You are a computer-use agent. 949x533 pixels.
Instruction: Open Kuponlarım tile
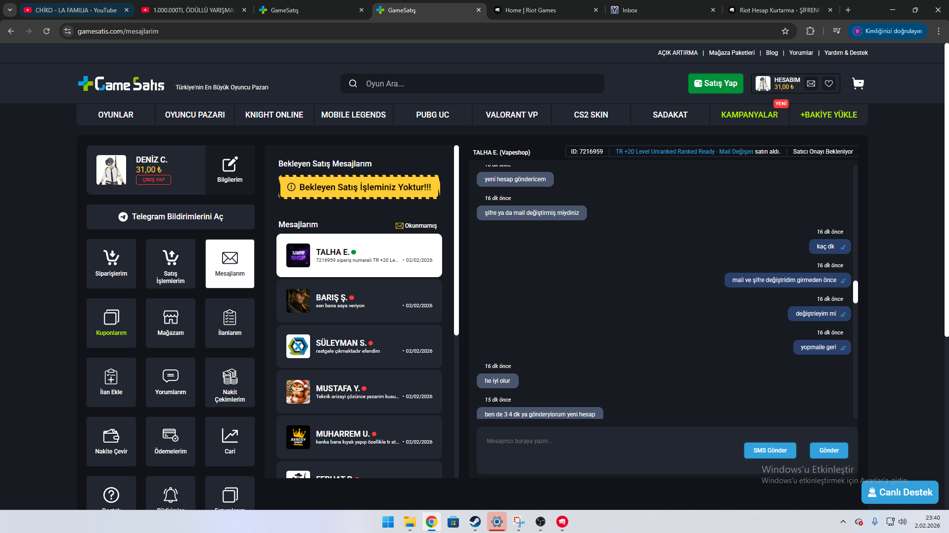[111, 323]
